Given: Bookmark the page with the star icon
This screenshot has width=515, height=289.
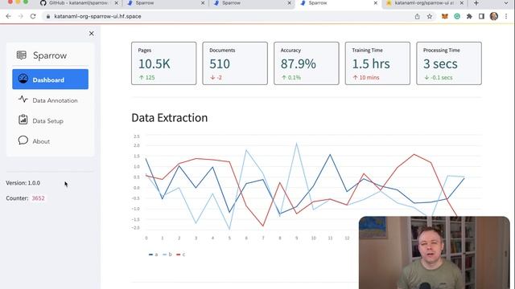Looking at the screenshot, I should click(x=429, y=16).
